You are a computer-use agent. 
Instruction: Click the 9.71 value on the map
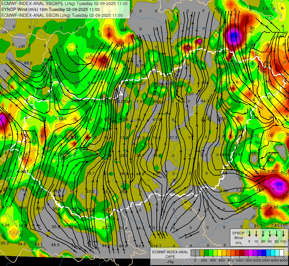click(x=8, y=153)
